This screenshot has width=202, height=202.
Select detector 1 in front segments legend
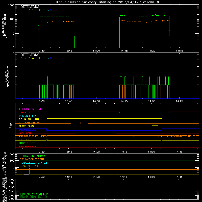22,10
